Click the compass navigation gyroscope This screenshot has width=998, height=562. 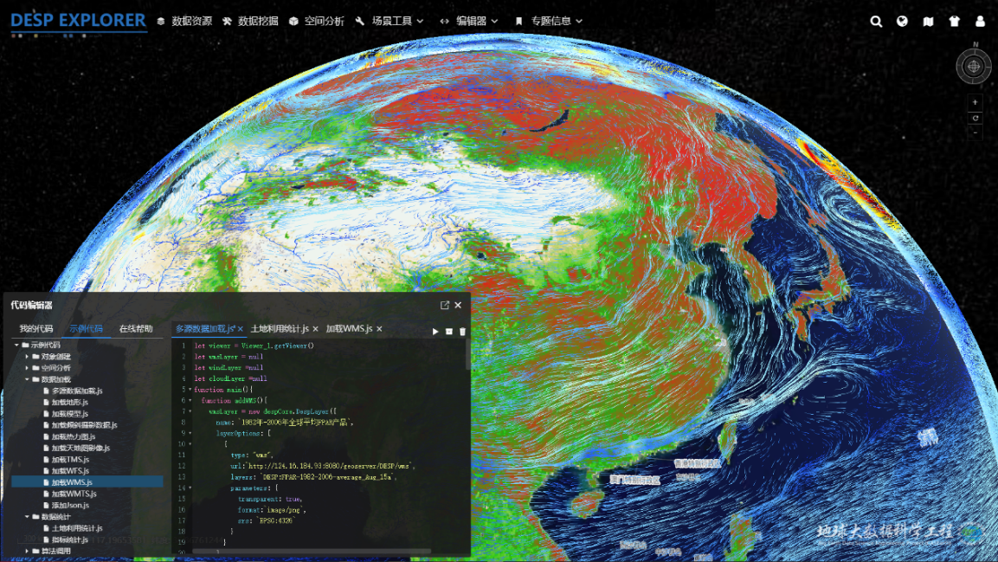coord(974,66)
